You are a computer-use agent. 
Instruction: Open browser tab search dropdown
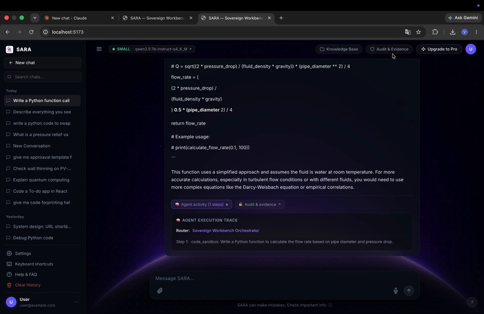point(35,18)
